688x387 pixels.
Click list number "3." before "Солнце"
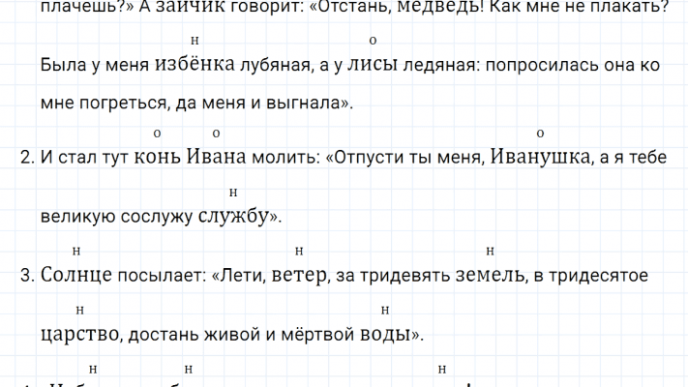28,276
